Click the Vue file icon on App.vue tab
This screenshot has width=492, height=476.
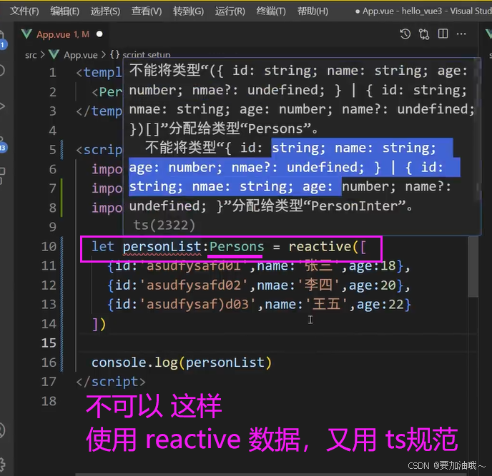[26, 34]
